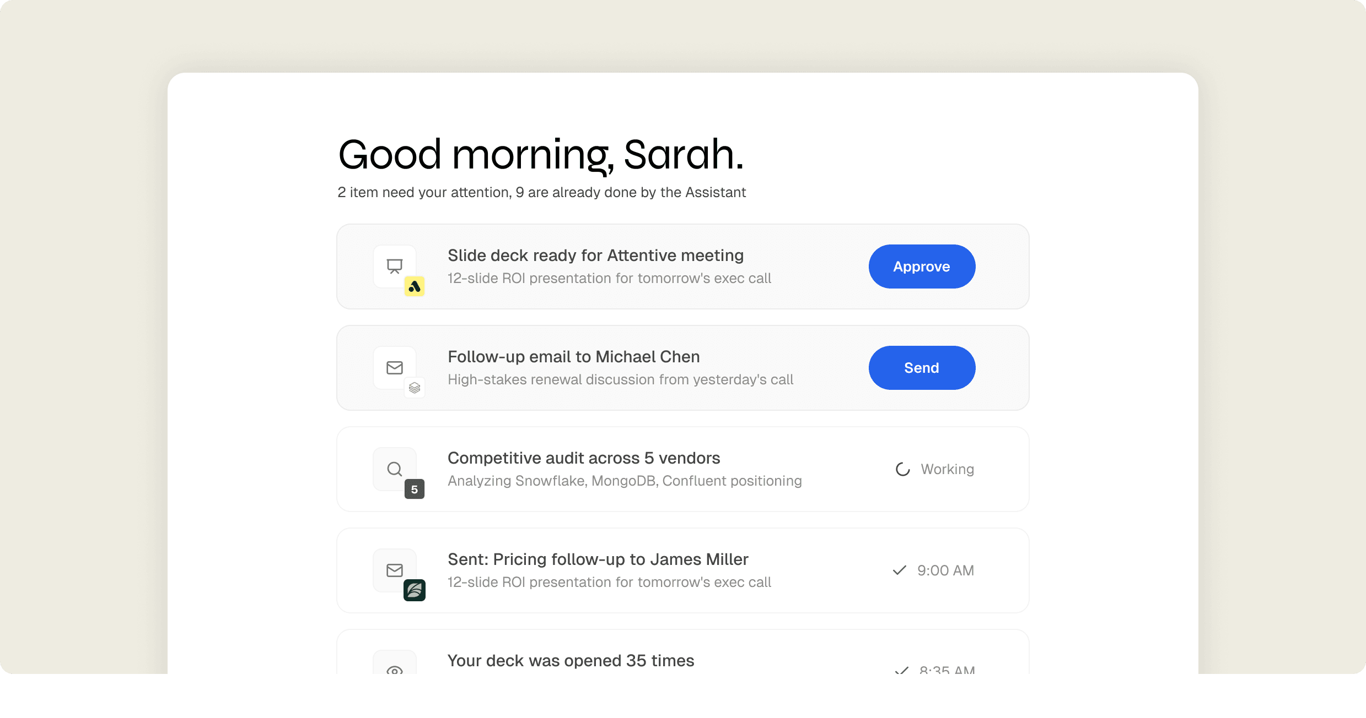This screenshot has width=1366, height=718.
Task: Open Your deck was opened 35 times
Action: [571, 661]
